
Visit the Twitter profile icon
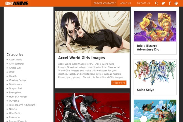tap(163, 3)
